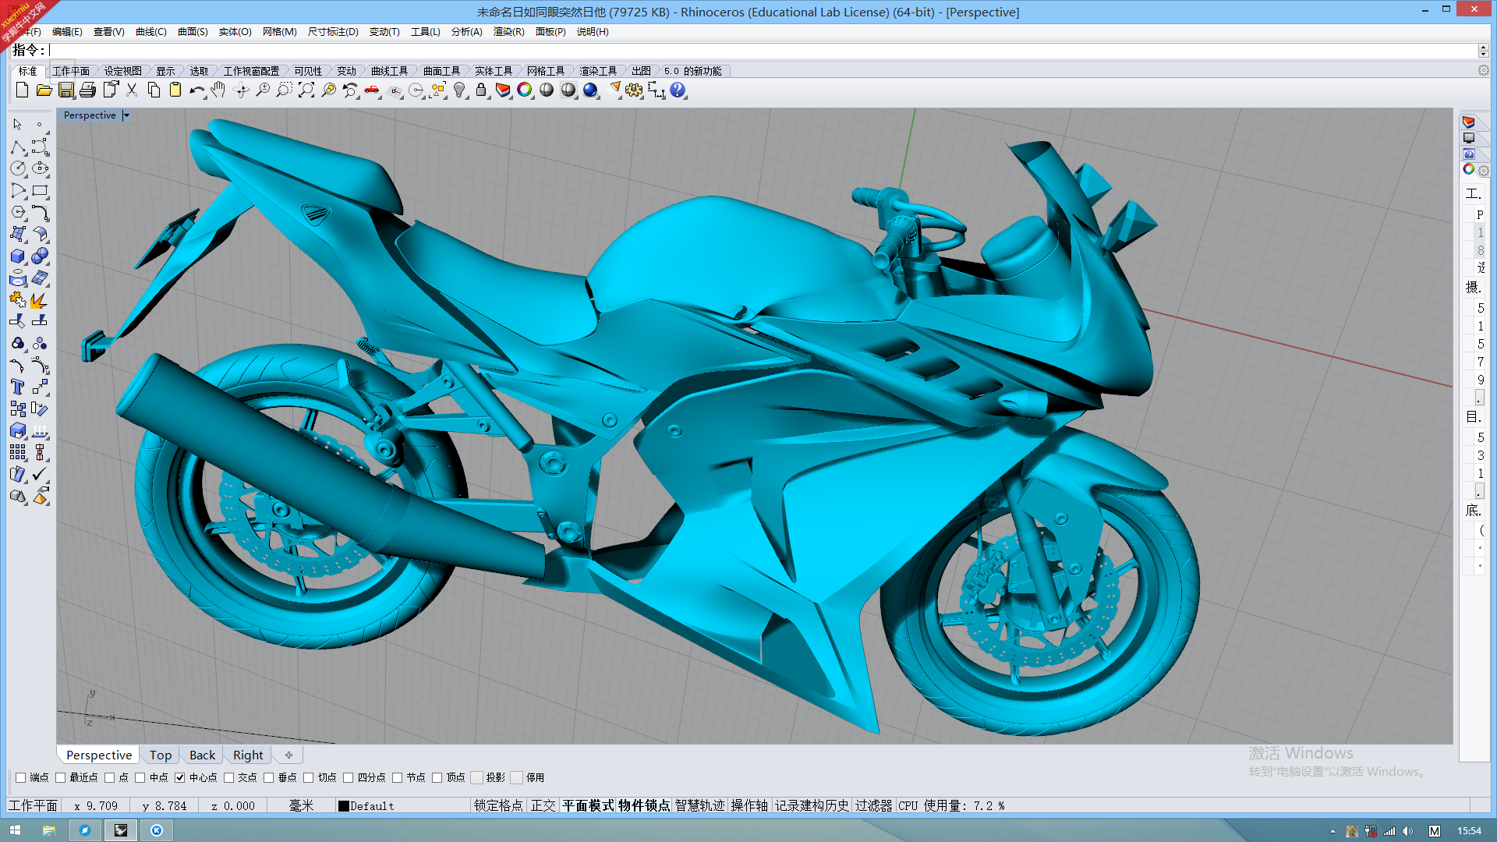
Task: Open File Explorer from the taskbar
Action: click(x=49, y=830)
